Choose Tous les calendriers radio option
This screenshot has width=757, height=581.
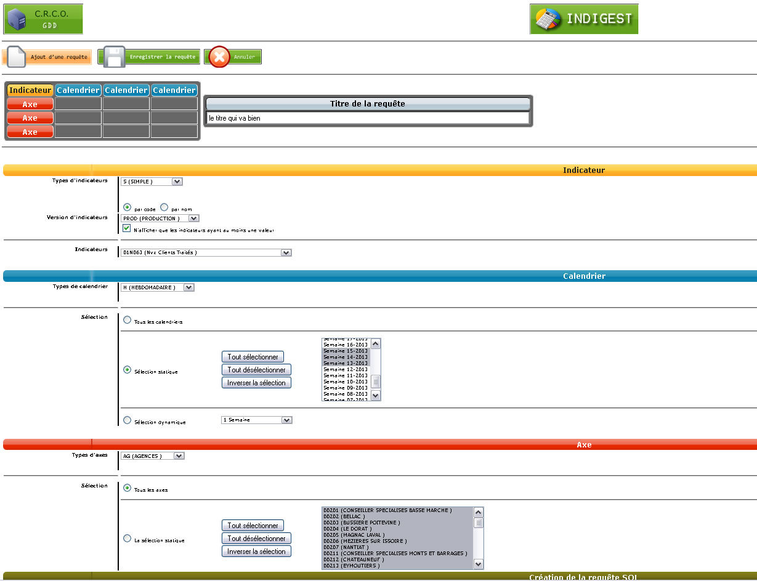[127, 320]
